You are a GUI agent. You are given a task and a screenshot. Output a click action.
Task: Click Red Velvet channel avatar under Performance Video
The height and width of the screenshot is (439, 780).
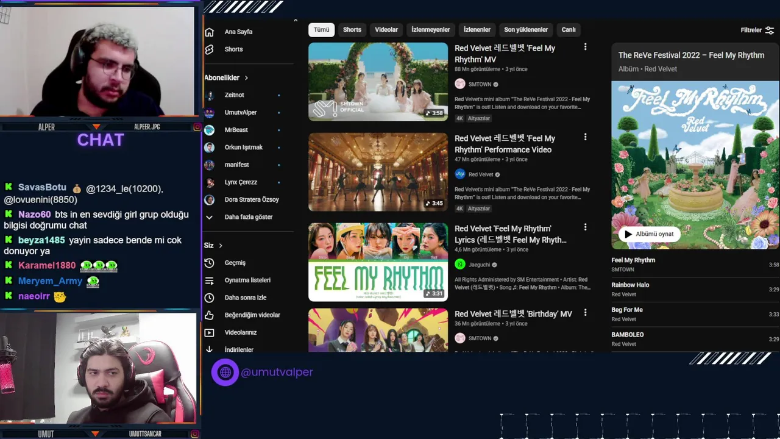pyautogui.click(x=460, y=174)
